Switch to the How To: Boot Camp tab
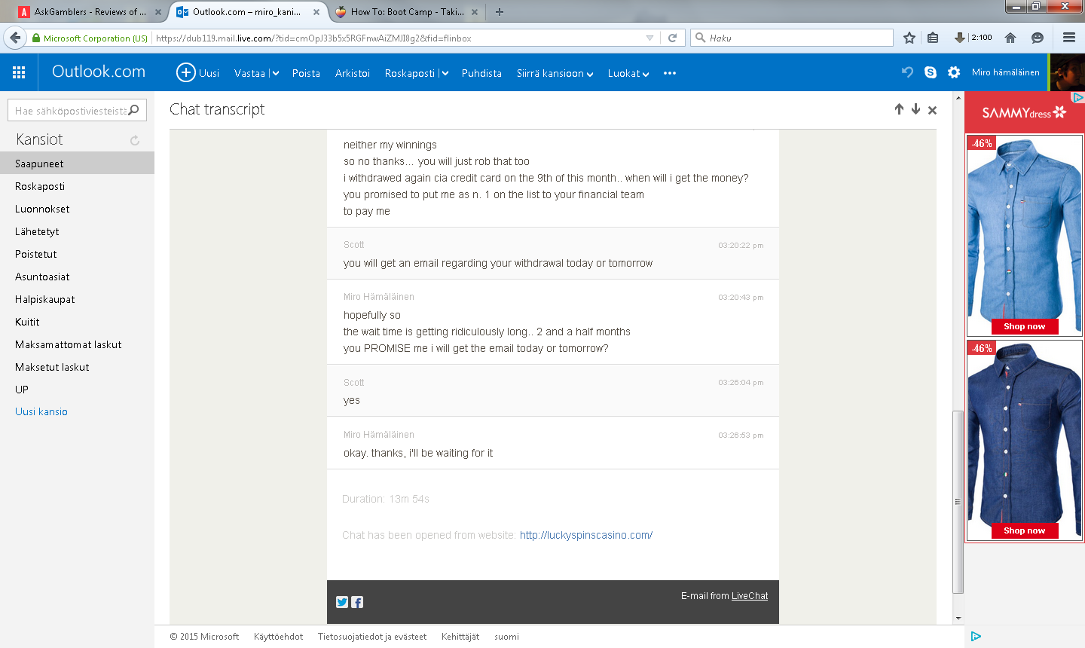 (407, 12)
